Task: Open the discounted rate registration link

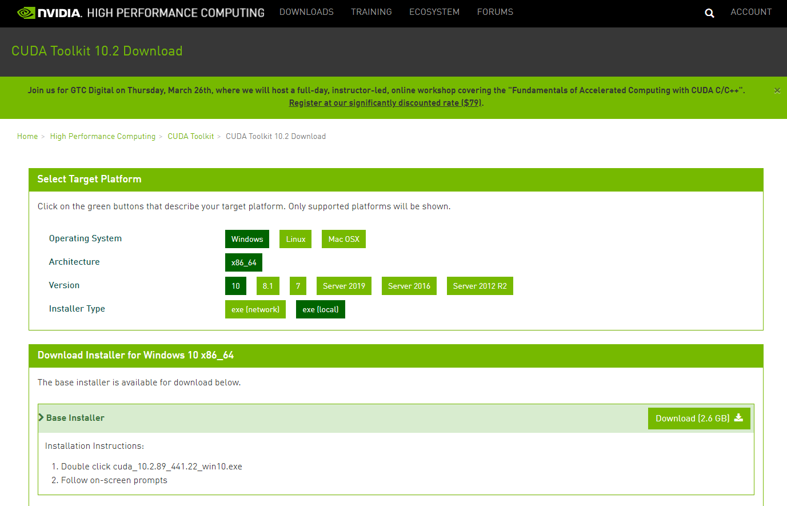Action: coord(386,103)
